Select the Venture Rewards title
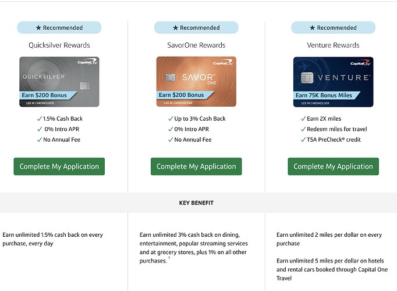 click(x=333, y=45)
